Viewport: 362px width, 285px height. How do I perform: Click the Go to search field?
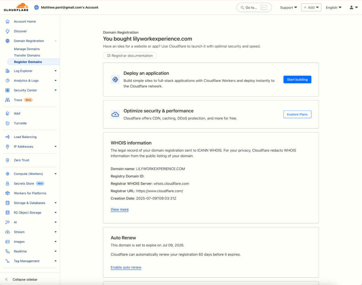254,8
